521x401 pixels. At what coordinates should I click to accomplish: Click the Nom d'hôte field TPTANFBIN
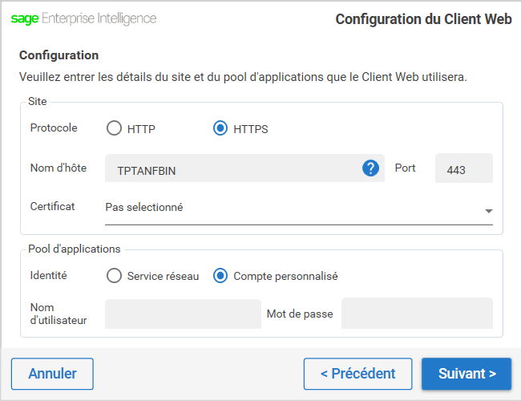pyautogui.click(x=244, y=168)
